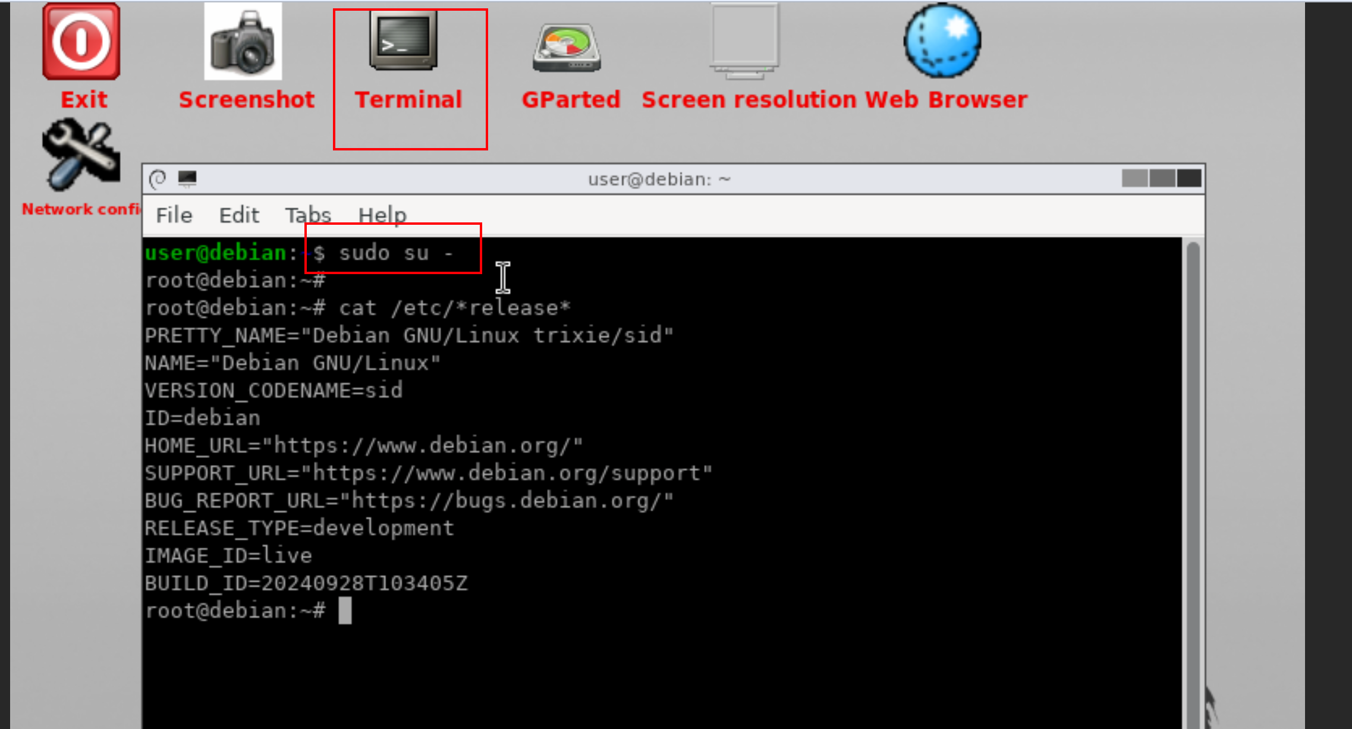The height and width of the screenshot is (729, 1352).
Task: Click the Debian swirl icon in terminal titlebar
Action: pyautogui.click(x=158, y=179)
